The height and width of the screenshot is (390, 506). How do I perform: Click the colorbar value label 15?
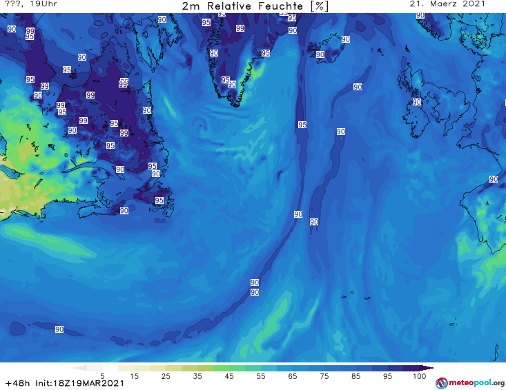click(x=134, y=376)
